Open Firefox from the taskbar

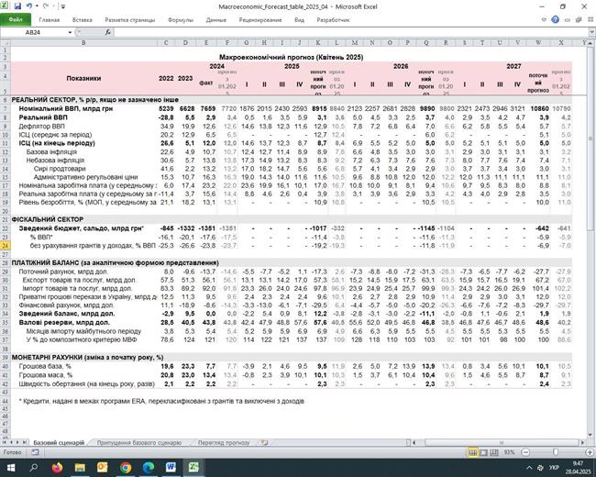(x=57, y=467)
